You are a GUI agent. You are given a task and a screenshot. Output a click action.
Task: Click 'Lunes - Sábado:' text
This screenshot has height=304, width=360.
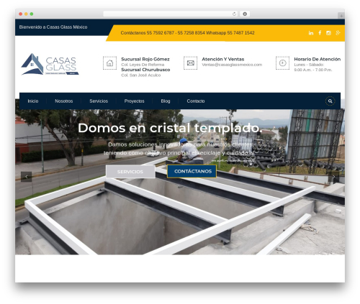(309, 65)
